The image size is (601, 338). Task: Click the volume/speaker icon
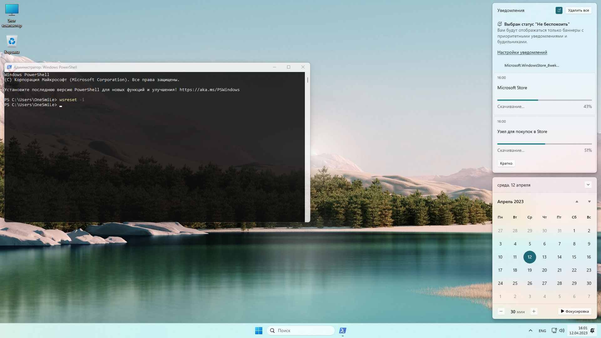562,330
